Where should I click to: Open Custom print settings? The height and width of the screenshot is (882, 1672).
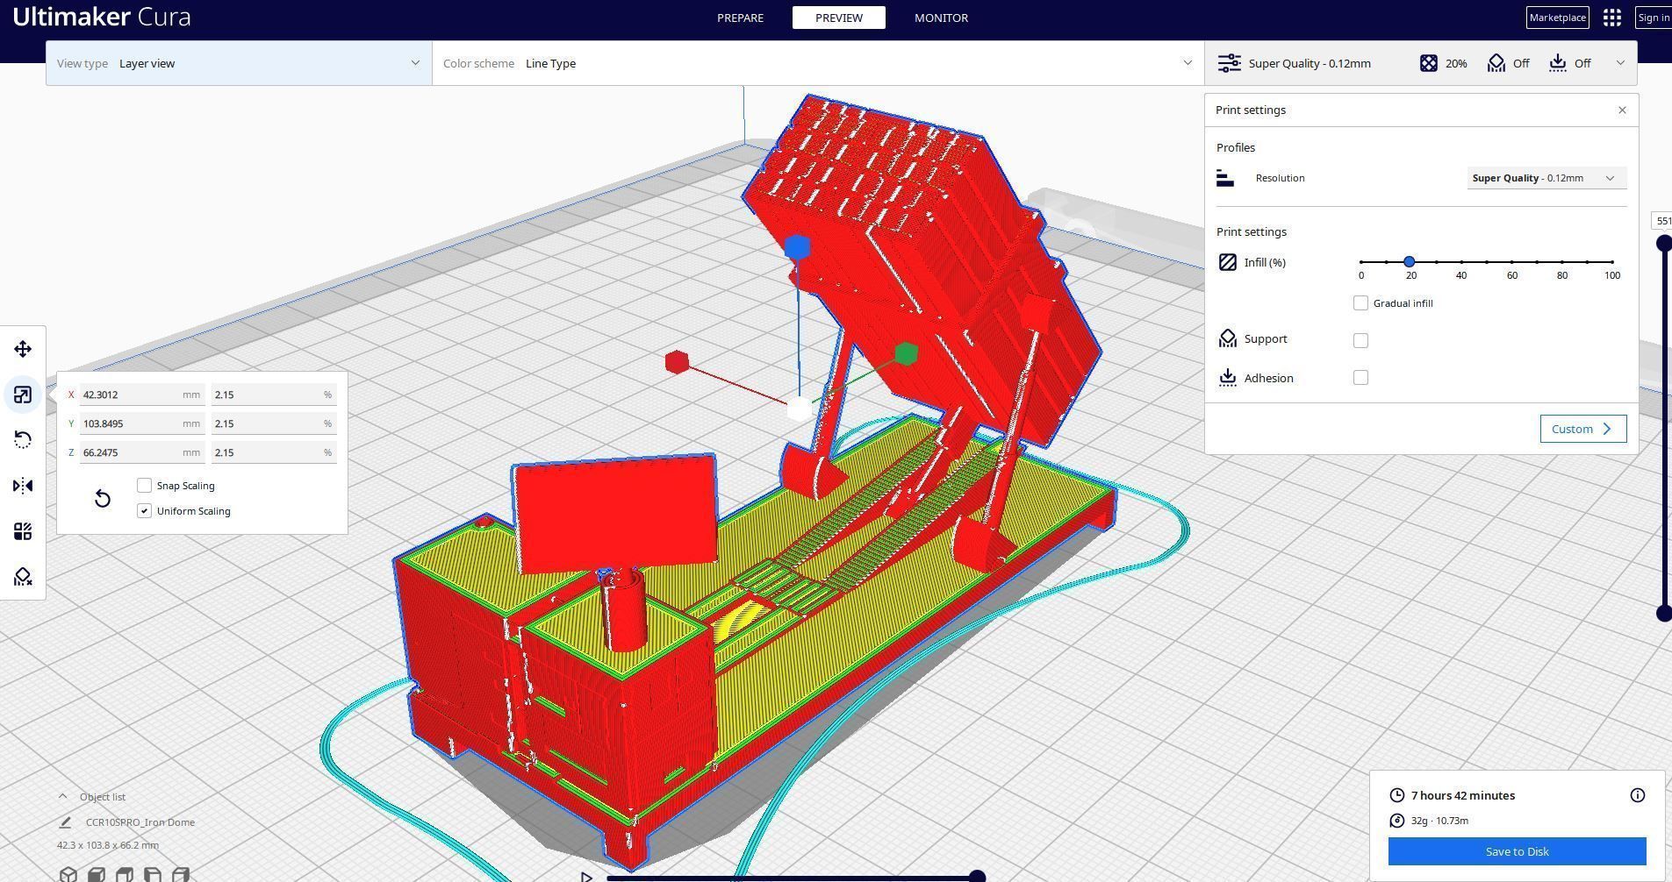pos(1583,429)
